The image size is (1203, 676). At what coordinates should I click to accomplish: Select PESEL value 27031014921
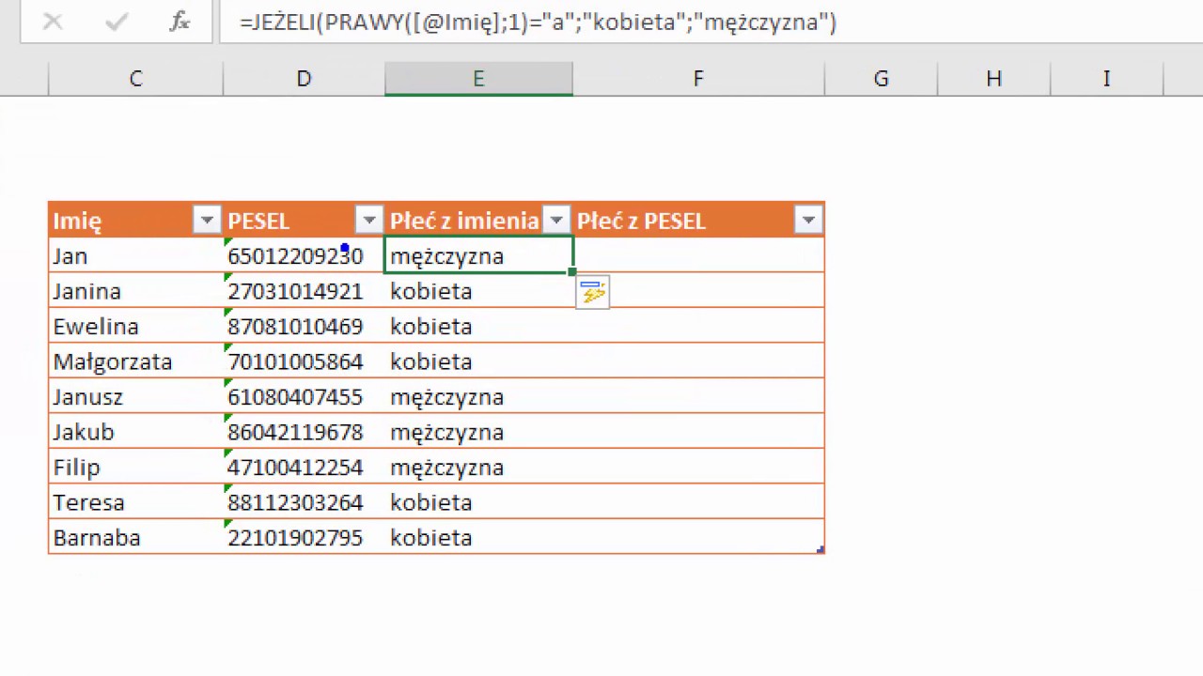coord(305,291)
